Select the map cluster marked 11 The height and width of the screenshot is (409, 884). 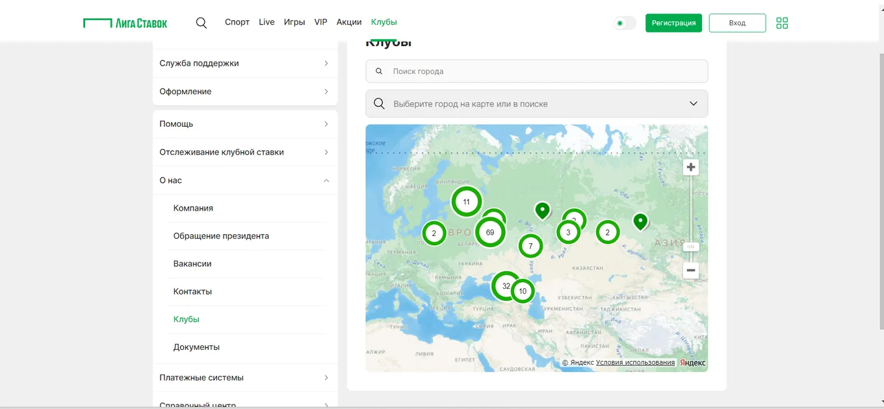point(466,202)
